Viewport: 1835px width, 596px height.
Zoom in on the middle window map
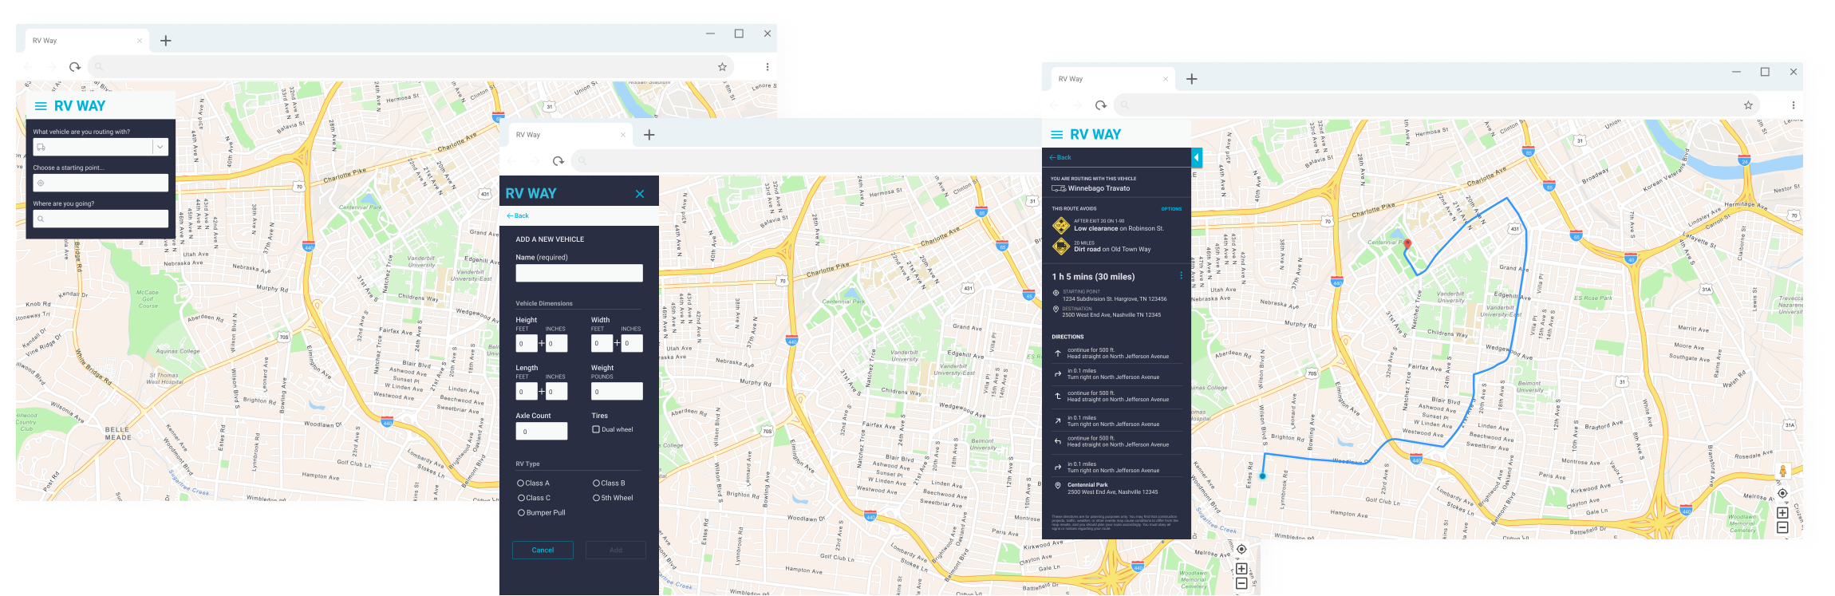pyautogui.click(x=1241, y=569)
